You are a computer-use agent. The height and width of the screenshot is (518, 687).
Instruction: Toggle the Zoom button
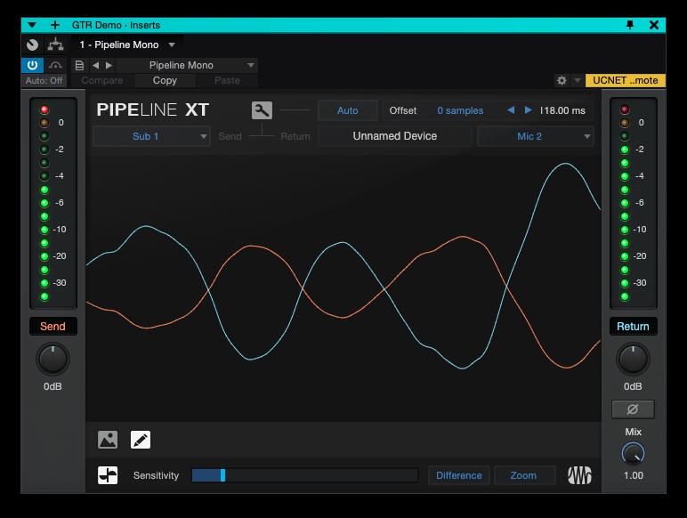click(523, 475)
